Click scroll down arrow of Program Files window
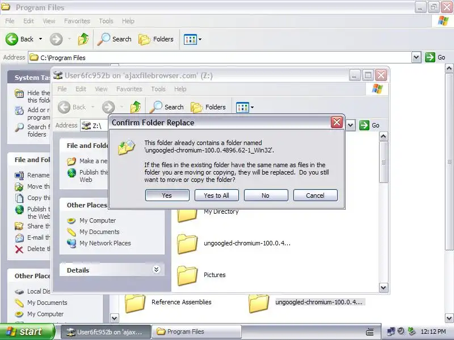 click(x=449, y=318)
